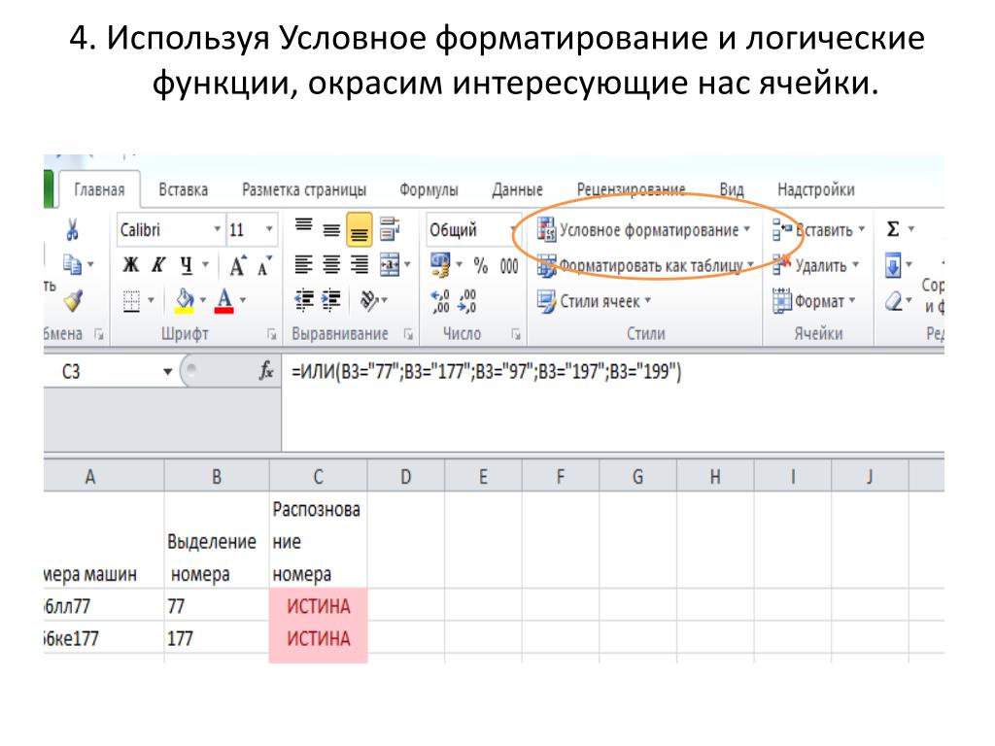Click the formula bar text
The image size is (995, 746).
tap(486, 371)
